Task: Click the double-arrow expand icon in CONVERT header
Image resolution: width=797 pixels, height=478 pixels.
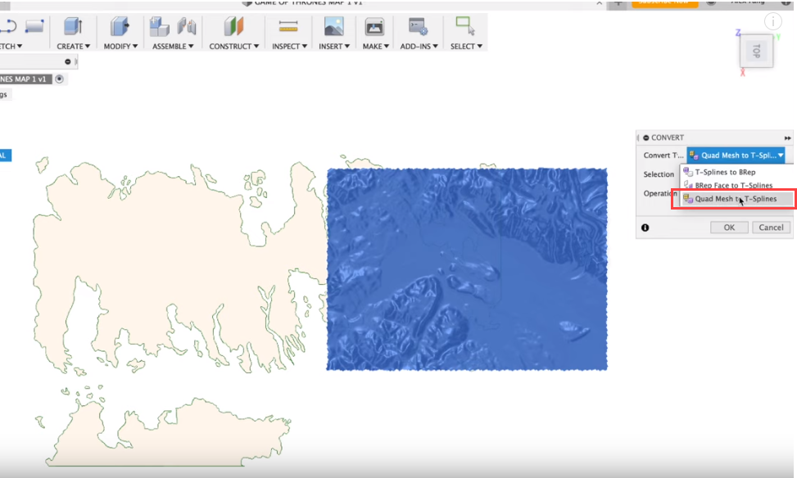Action: click(787, 138)
